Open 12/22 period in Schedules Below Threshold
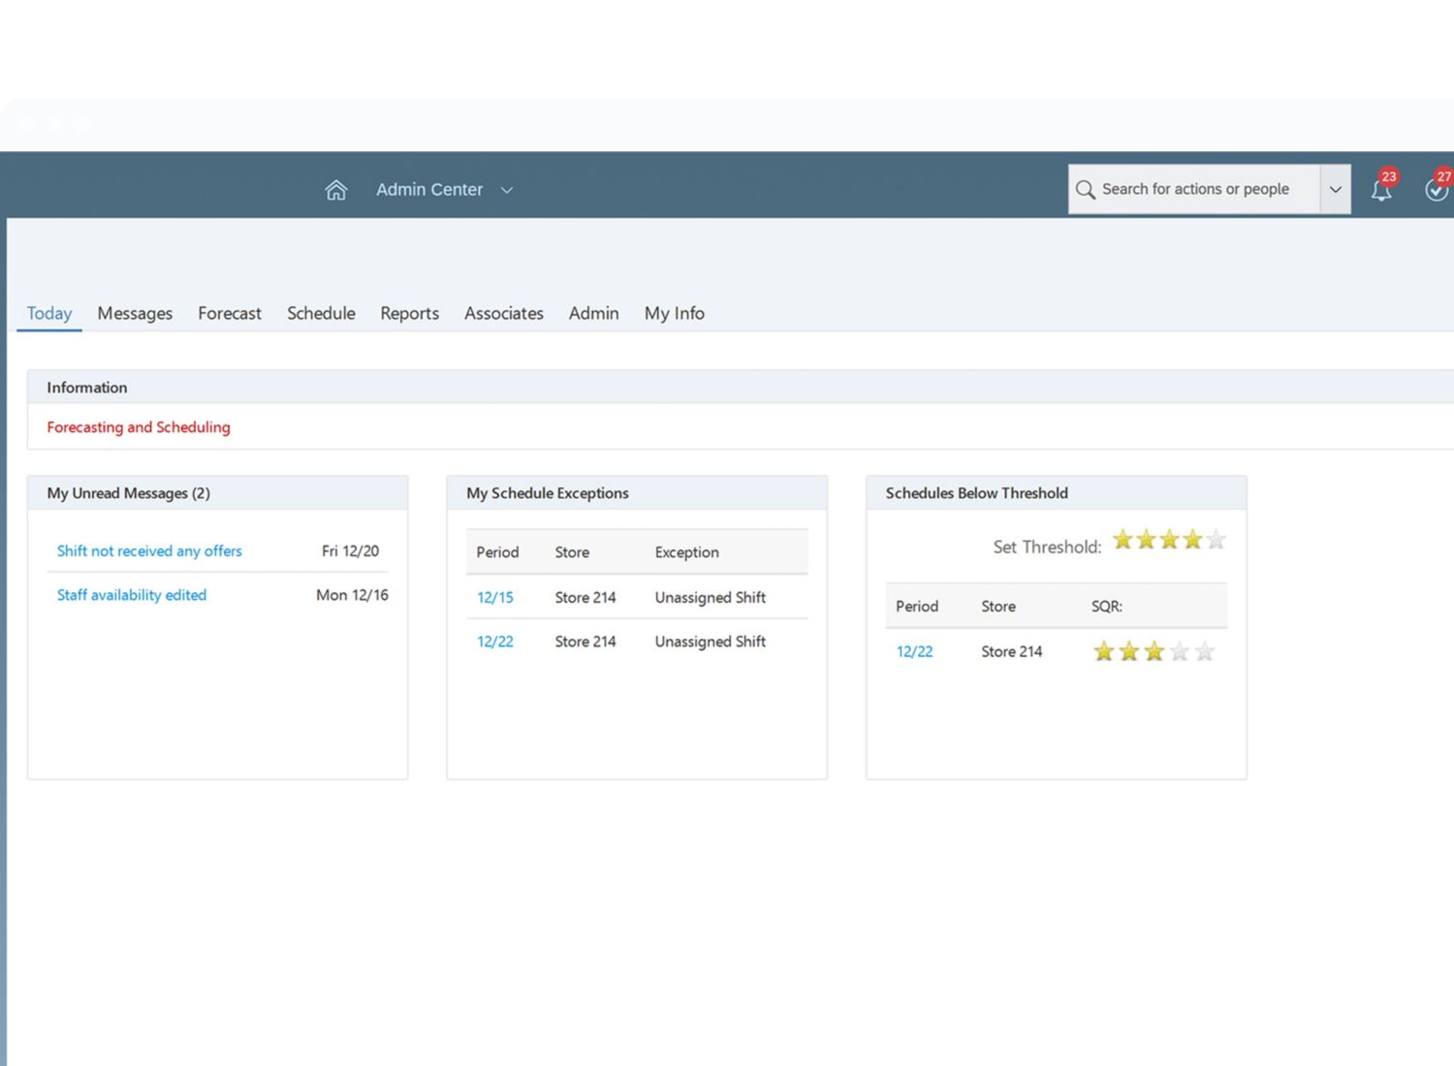Image resolution: width=1454 pixels, height=1066 pixels. 914,652
